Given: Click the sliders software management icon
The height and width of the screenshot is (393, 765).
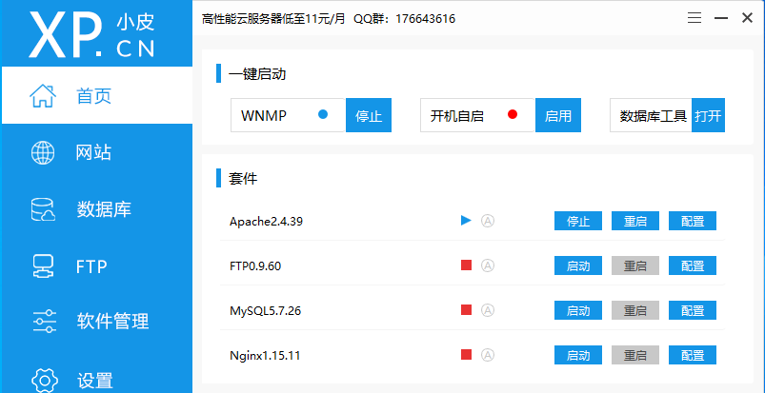Looking at the screenshot, I should coord(45,322).
